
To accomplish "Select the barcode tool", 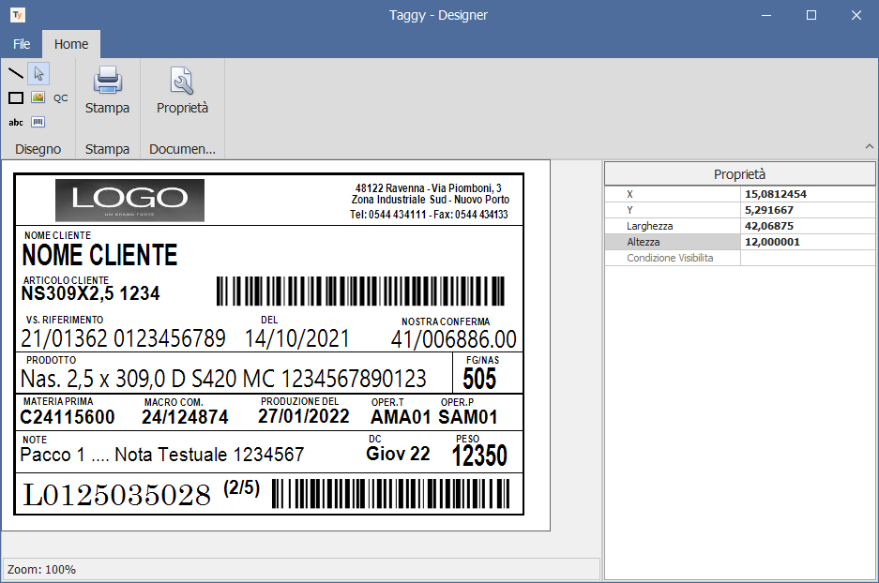I will pos(38,122).
